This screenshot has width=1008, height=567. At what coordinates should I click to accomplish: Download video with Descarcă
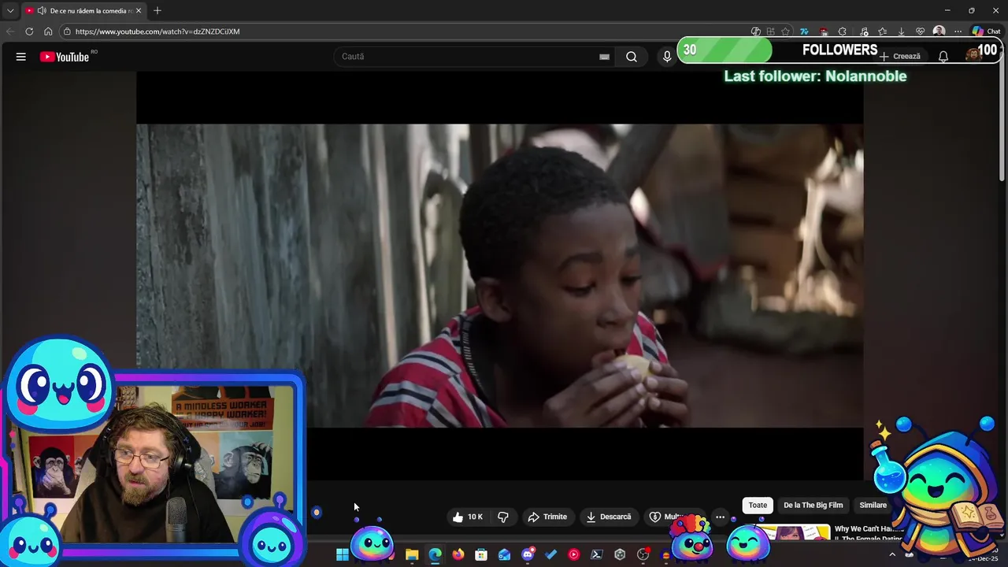tap(609, 517)
